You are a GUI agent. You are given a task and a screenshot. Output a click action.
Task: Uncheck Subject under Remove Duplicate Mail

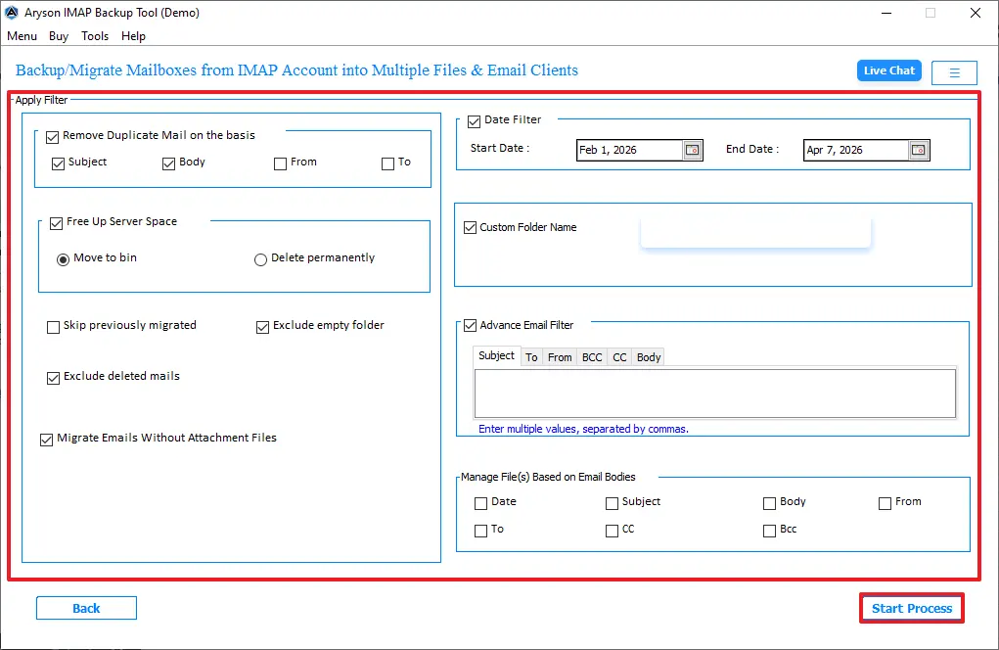click(58, 163)
